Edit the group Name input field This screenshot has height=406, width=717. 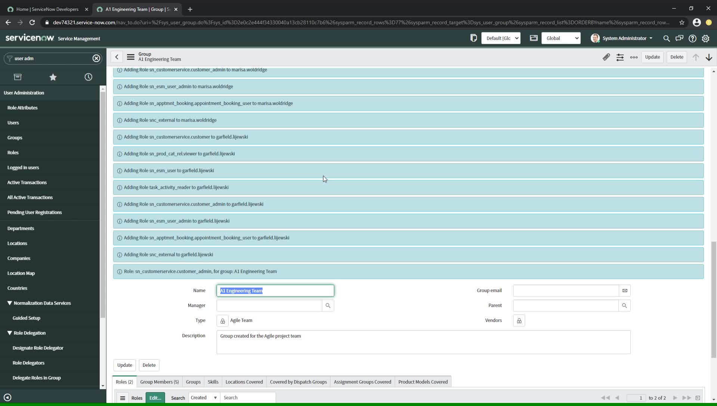tap(275, 291)
